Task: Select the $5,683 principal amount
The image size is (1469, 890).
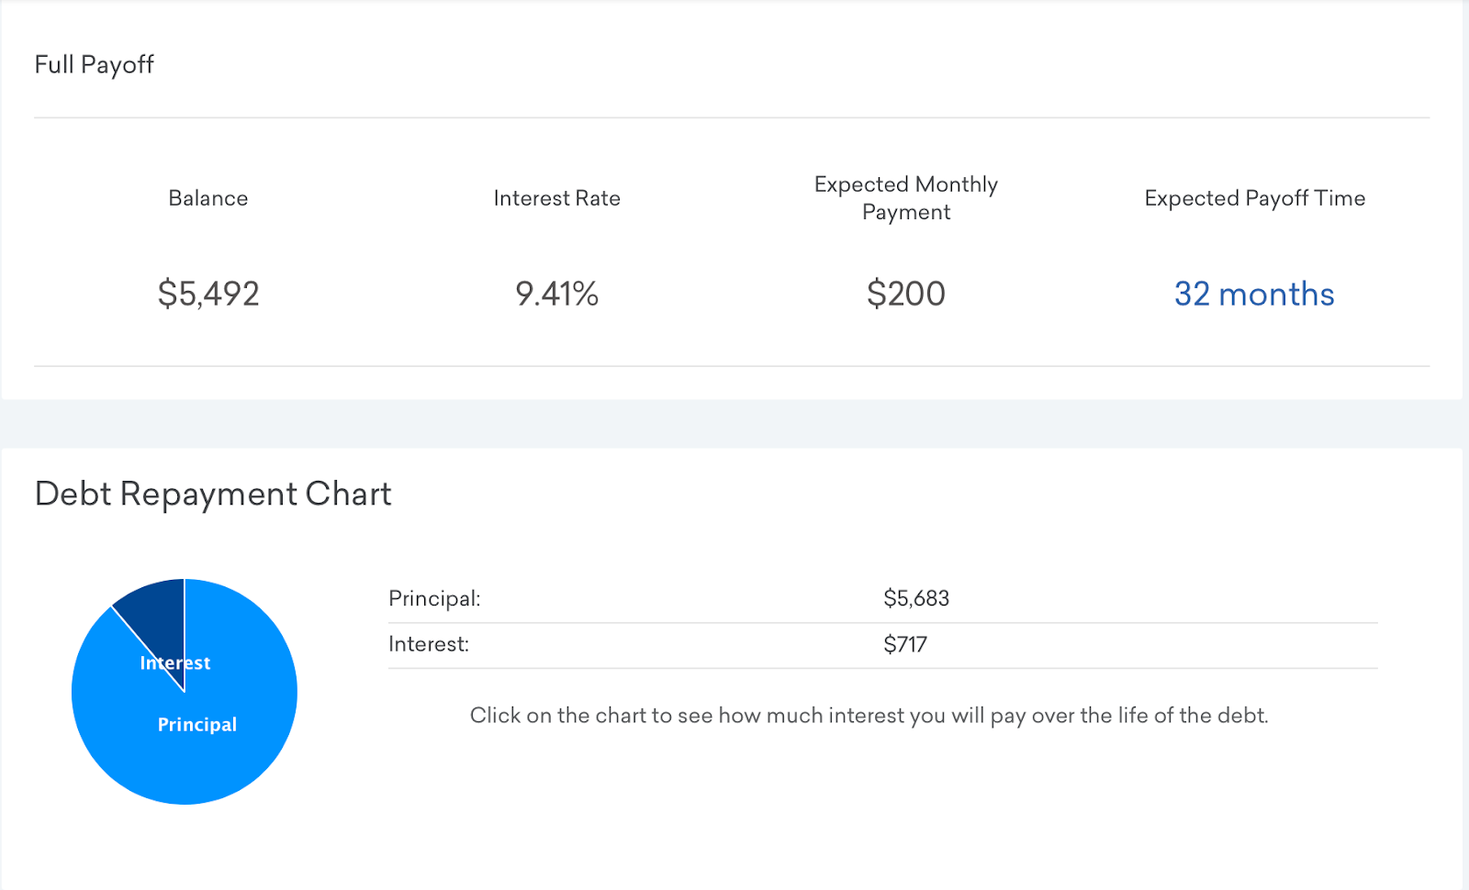Action: click(915, 599)
